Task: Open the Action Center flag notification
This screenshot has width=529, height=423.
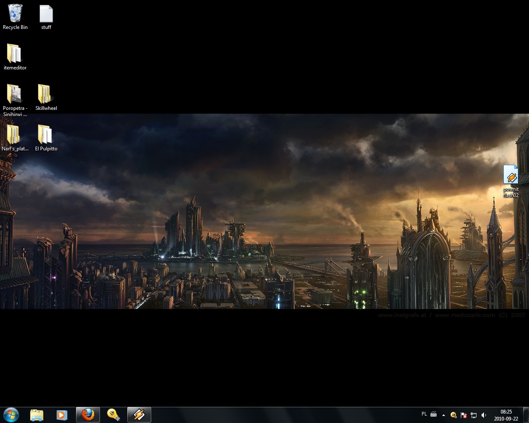Action: pyautogui.click(x=464, y=415)
